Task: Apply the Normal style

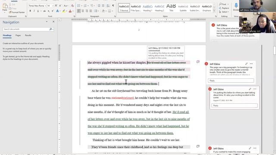Action: click(x=124, y=8)
